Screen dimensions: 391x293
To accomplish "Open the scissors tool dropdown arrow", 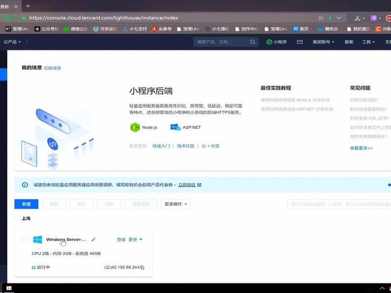I will coord(364,18).
